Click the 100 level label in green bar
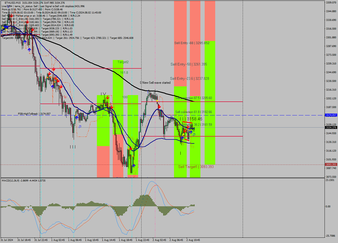This screenshot has height=243, width=338. (125, 97)
